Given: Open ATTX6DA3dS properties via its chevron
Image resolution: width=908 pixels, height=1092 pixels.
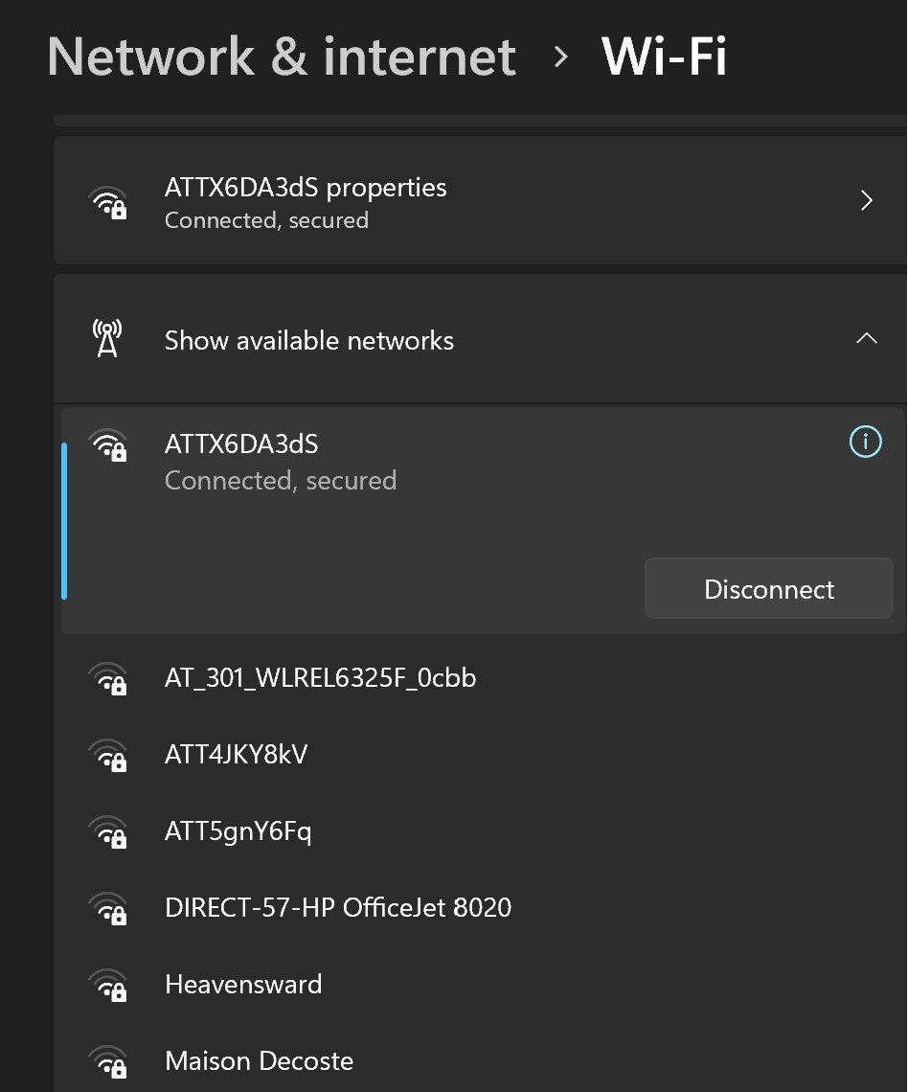Looking at the screenshot, I should click(x=867, y=201).
